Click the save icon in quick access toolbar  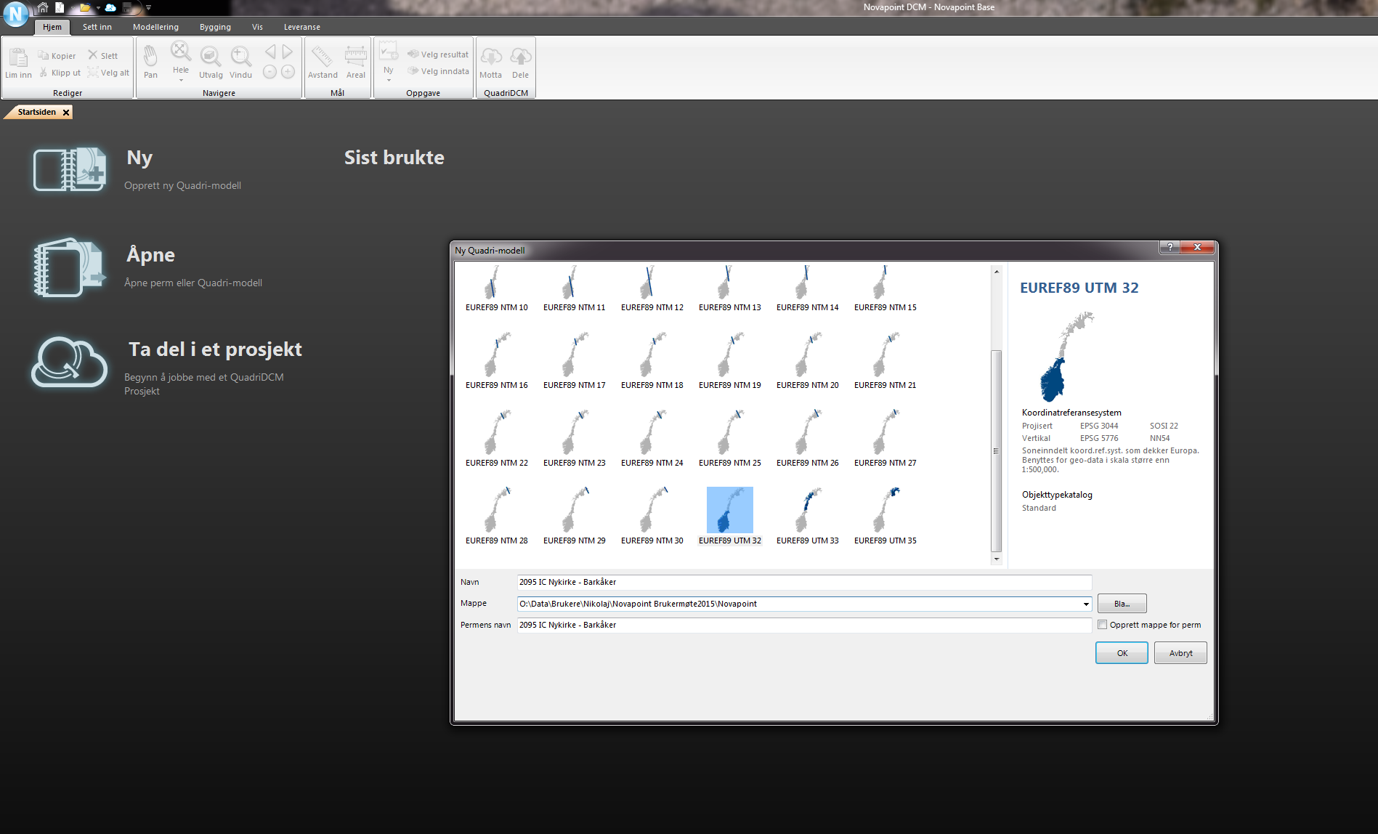pos(129,7)
